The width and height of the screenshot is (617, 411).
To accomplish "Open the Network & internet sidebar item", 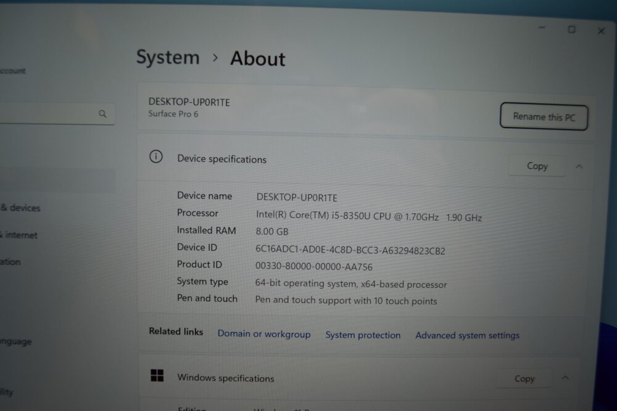I will 19,235.
